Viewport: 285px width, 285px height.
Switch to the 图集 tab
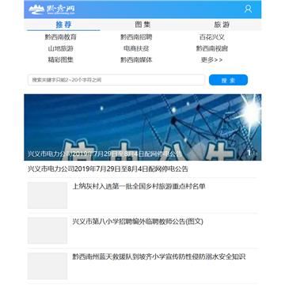coord(142,25)
